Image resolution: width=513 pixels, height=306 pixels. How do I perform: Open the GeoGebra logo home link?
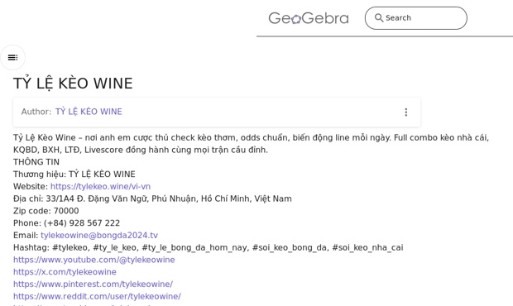[x=309, y=18]
